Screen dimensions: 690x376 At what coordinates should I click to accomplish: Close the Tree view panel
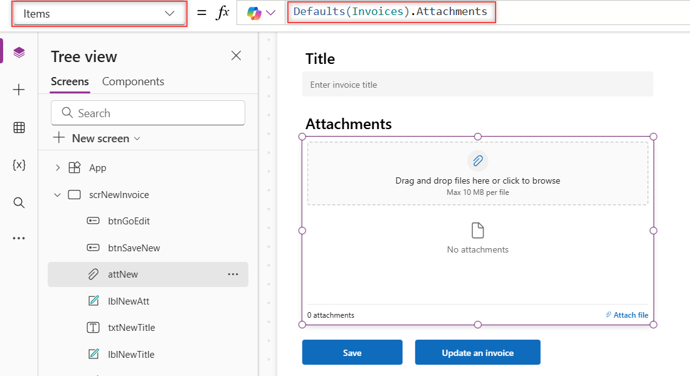click(236, 55)
